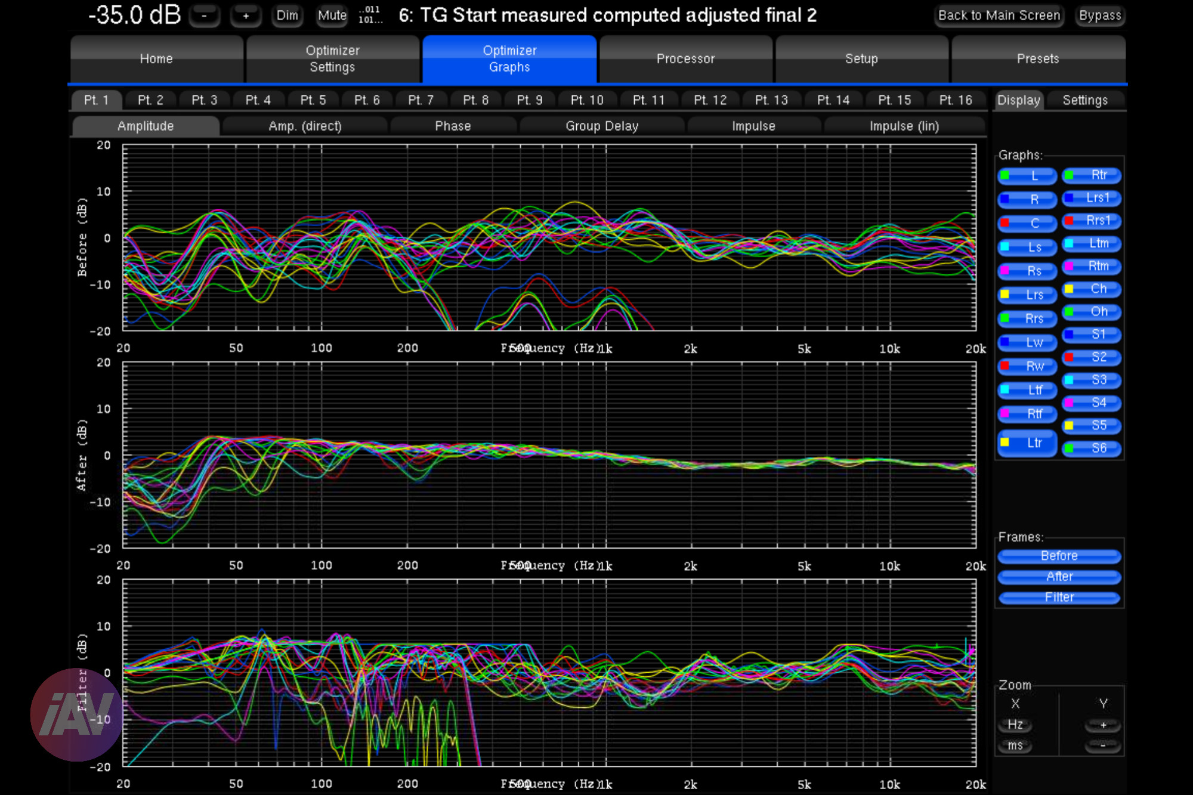Toggle the Rtr channel graph

(x=1092, y=175)
